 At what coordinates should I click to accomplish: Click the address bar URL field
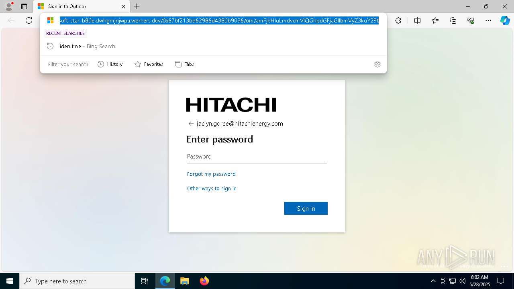point(219,20)
